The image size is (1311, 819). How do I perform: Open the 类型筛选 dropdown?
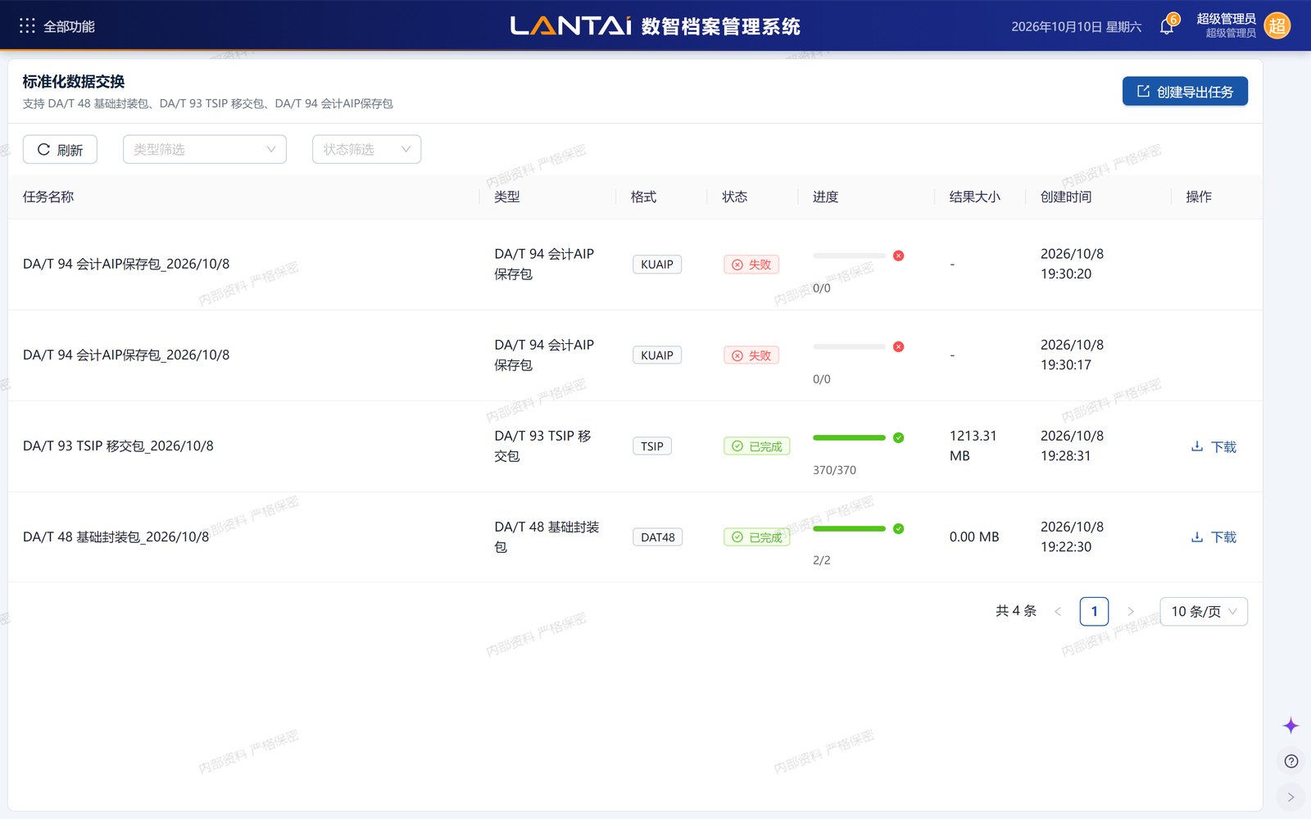tap(205, 149)
